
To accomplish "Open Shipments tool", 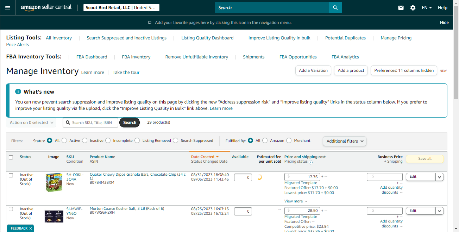I will [x=254, y=57].
